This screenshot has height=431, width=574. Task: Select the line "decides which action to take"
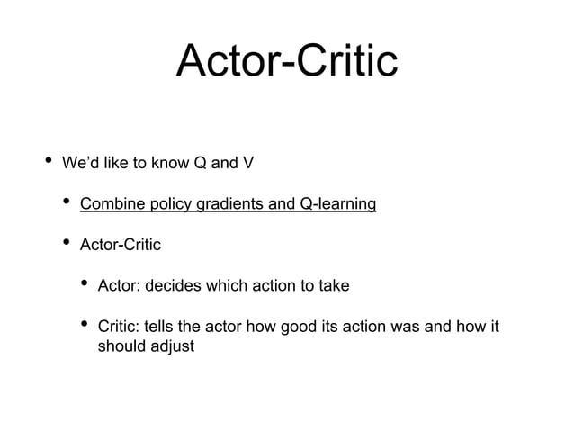[x=247, y=285]
